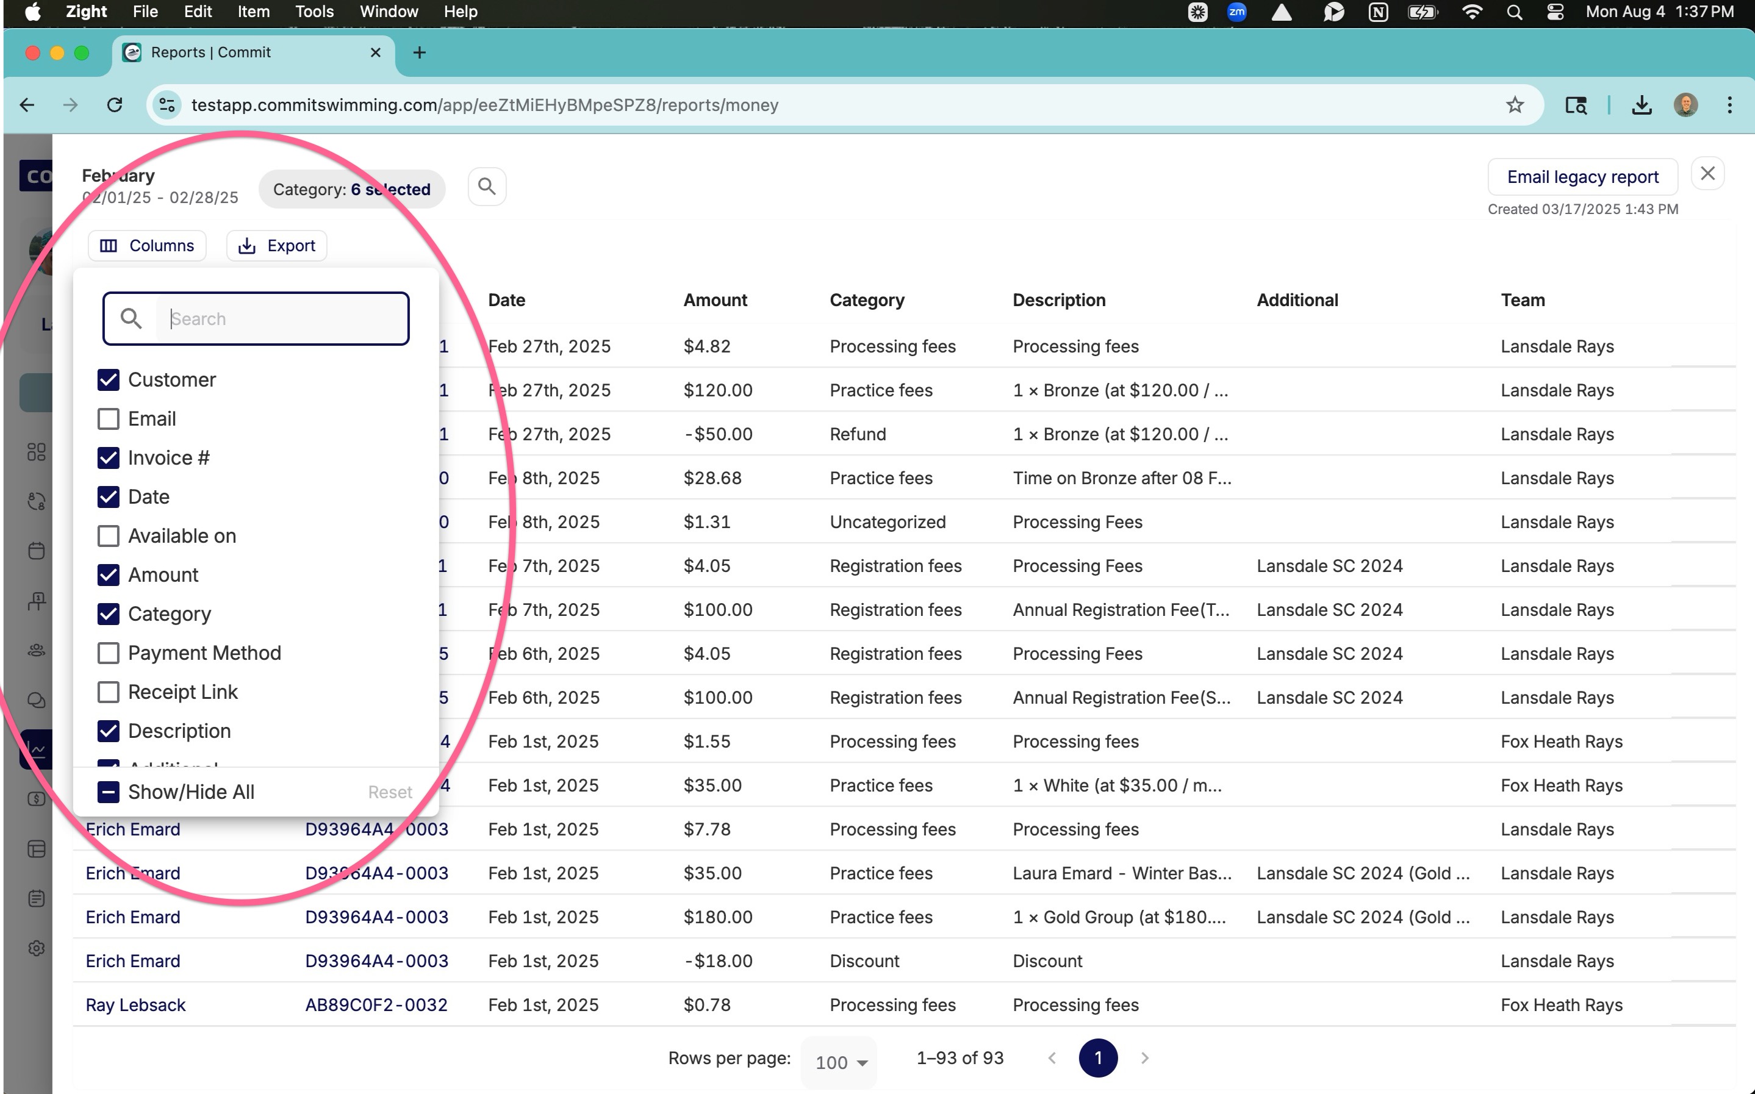Image resolution: width=1755 pixels, height=1094 pixels.
Task: Open macOS Control Center icon
Action: (x=1554, y=12)
